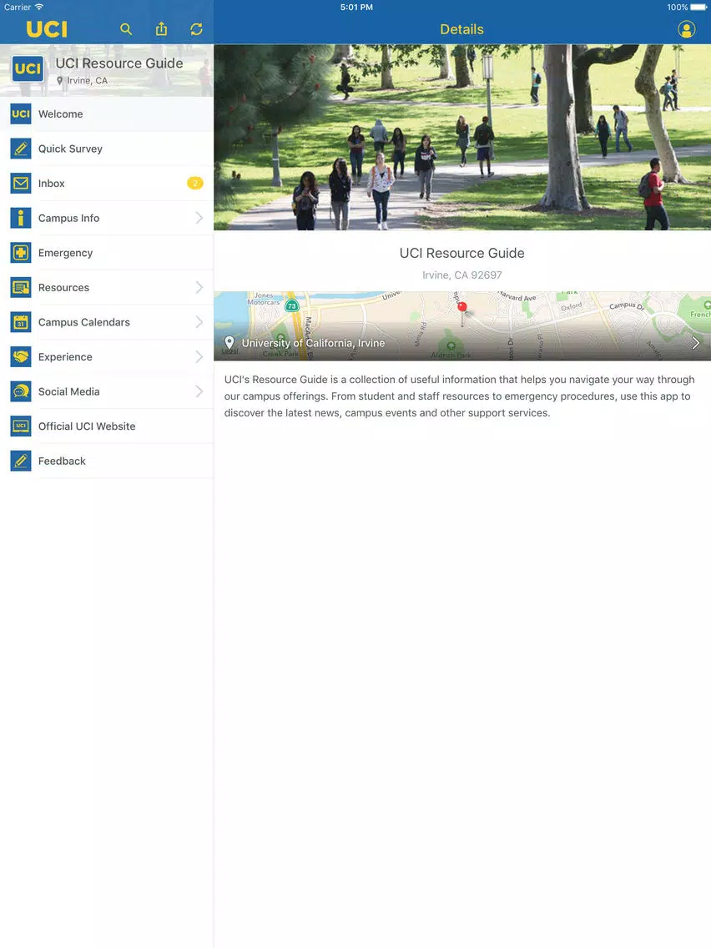Tap the Resource Guide description paragraph
711x948 pixels.
[x=460, y=396]
